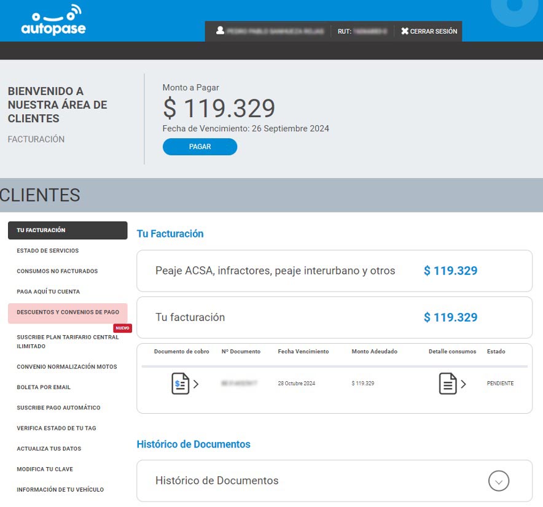This screenshot has width=543, height=507.
Task: Click the Autopase logo
Action: 53,21
